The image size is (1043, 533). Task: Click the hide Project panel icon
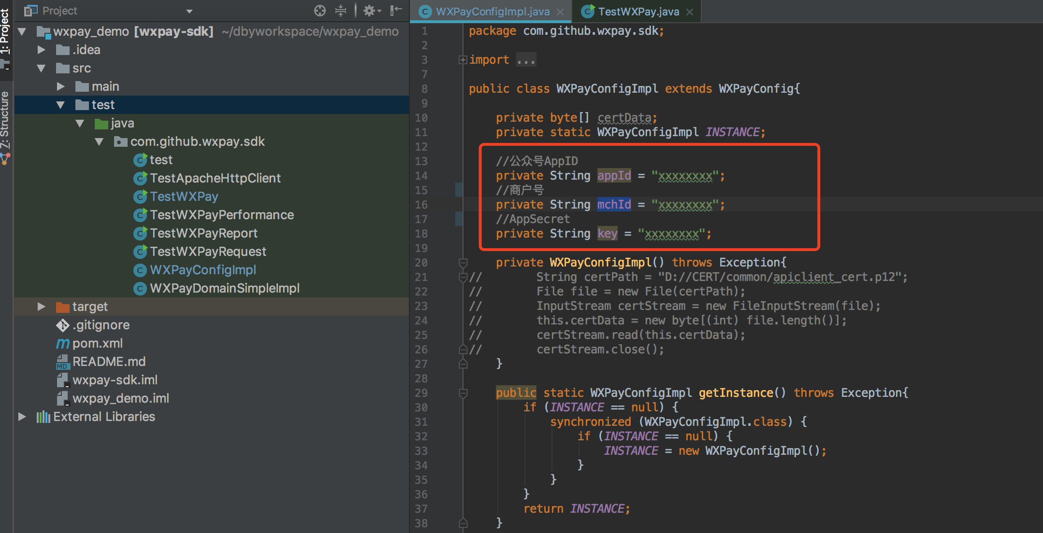(x=396, y=11)
